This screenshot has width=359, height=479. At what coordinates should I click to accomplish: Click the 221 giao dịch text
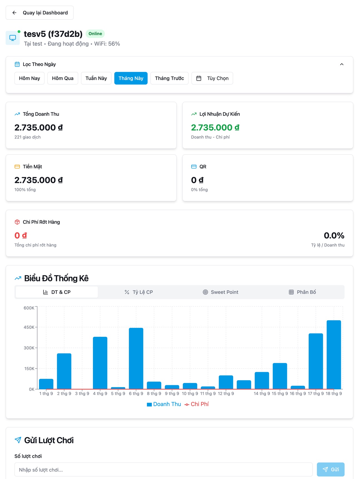tap(28, 137)
